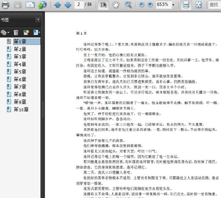
Task: Click the Save floppy disk icon
Action: click(x=18, y=5)
